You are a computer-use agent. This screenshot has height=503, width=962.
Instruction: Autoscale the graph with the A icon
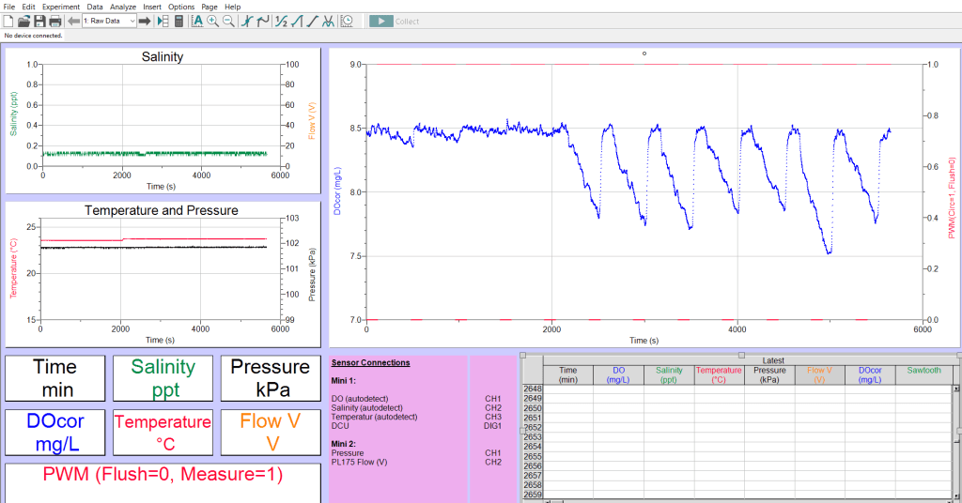[x=197, y=21]
